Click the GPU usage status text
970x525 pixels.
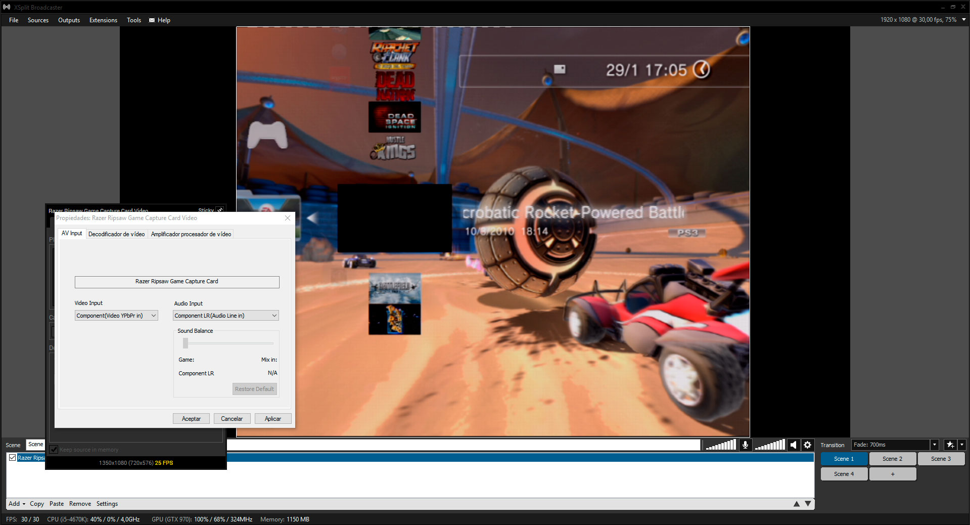point(202,519)
